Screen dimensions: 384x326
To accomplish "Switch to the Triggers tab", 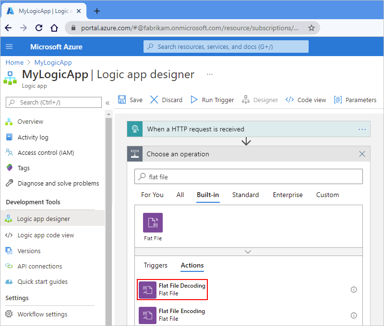I will 156,265.
